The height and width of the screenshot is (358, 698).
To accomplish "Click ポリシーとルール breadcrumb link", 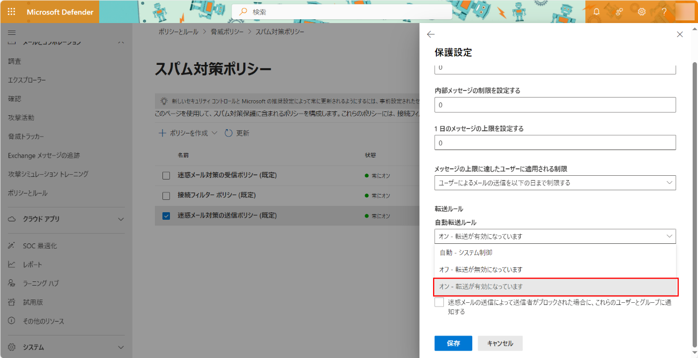I will pyautogui.click(x=178, y=32).
